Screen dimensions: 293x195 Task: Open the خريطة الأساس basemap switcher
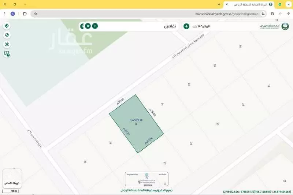pos(12,178)
